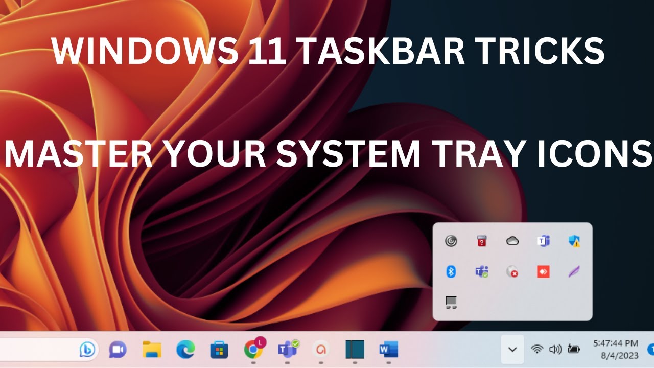Open the purple Chat camera icon on taskbar
This screenshot has width=654, height=368.
click(x=118, y=350)
